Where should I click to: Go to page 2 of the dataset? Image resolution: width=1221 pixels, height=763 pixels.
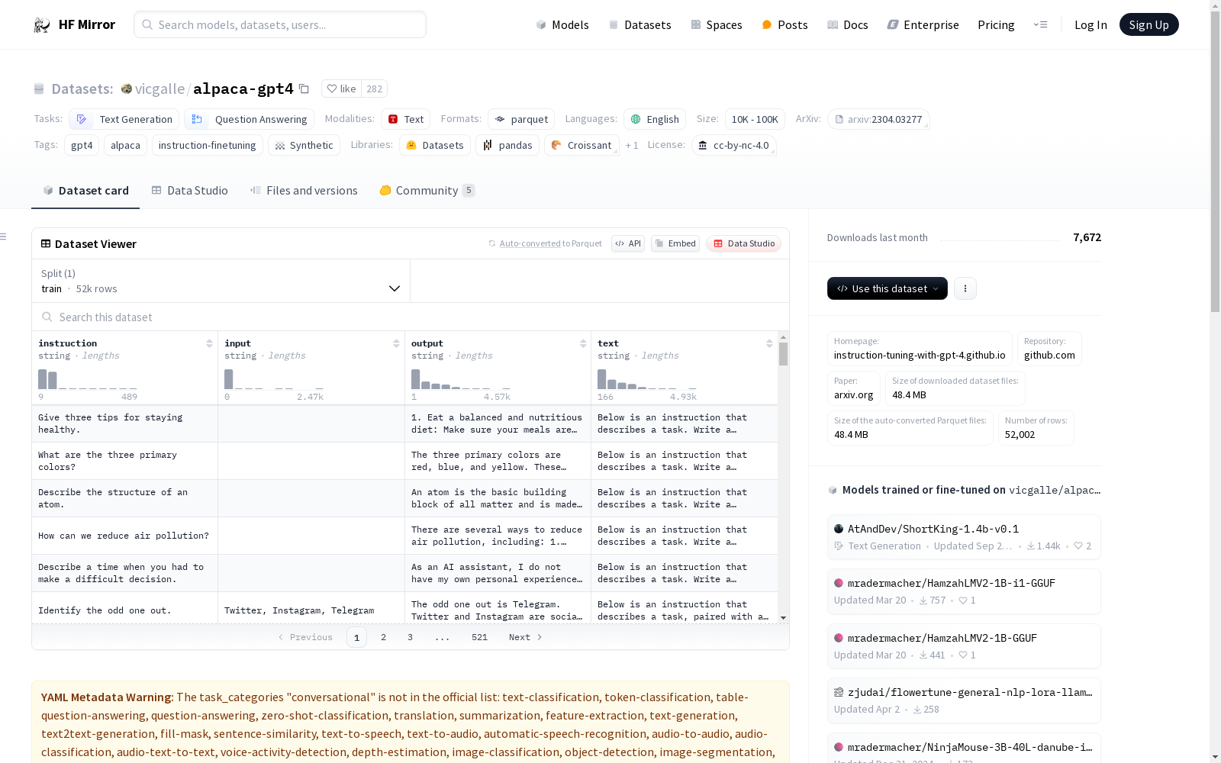point(383,637)
